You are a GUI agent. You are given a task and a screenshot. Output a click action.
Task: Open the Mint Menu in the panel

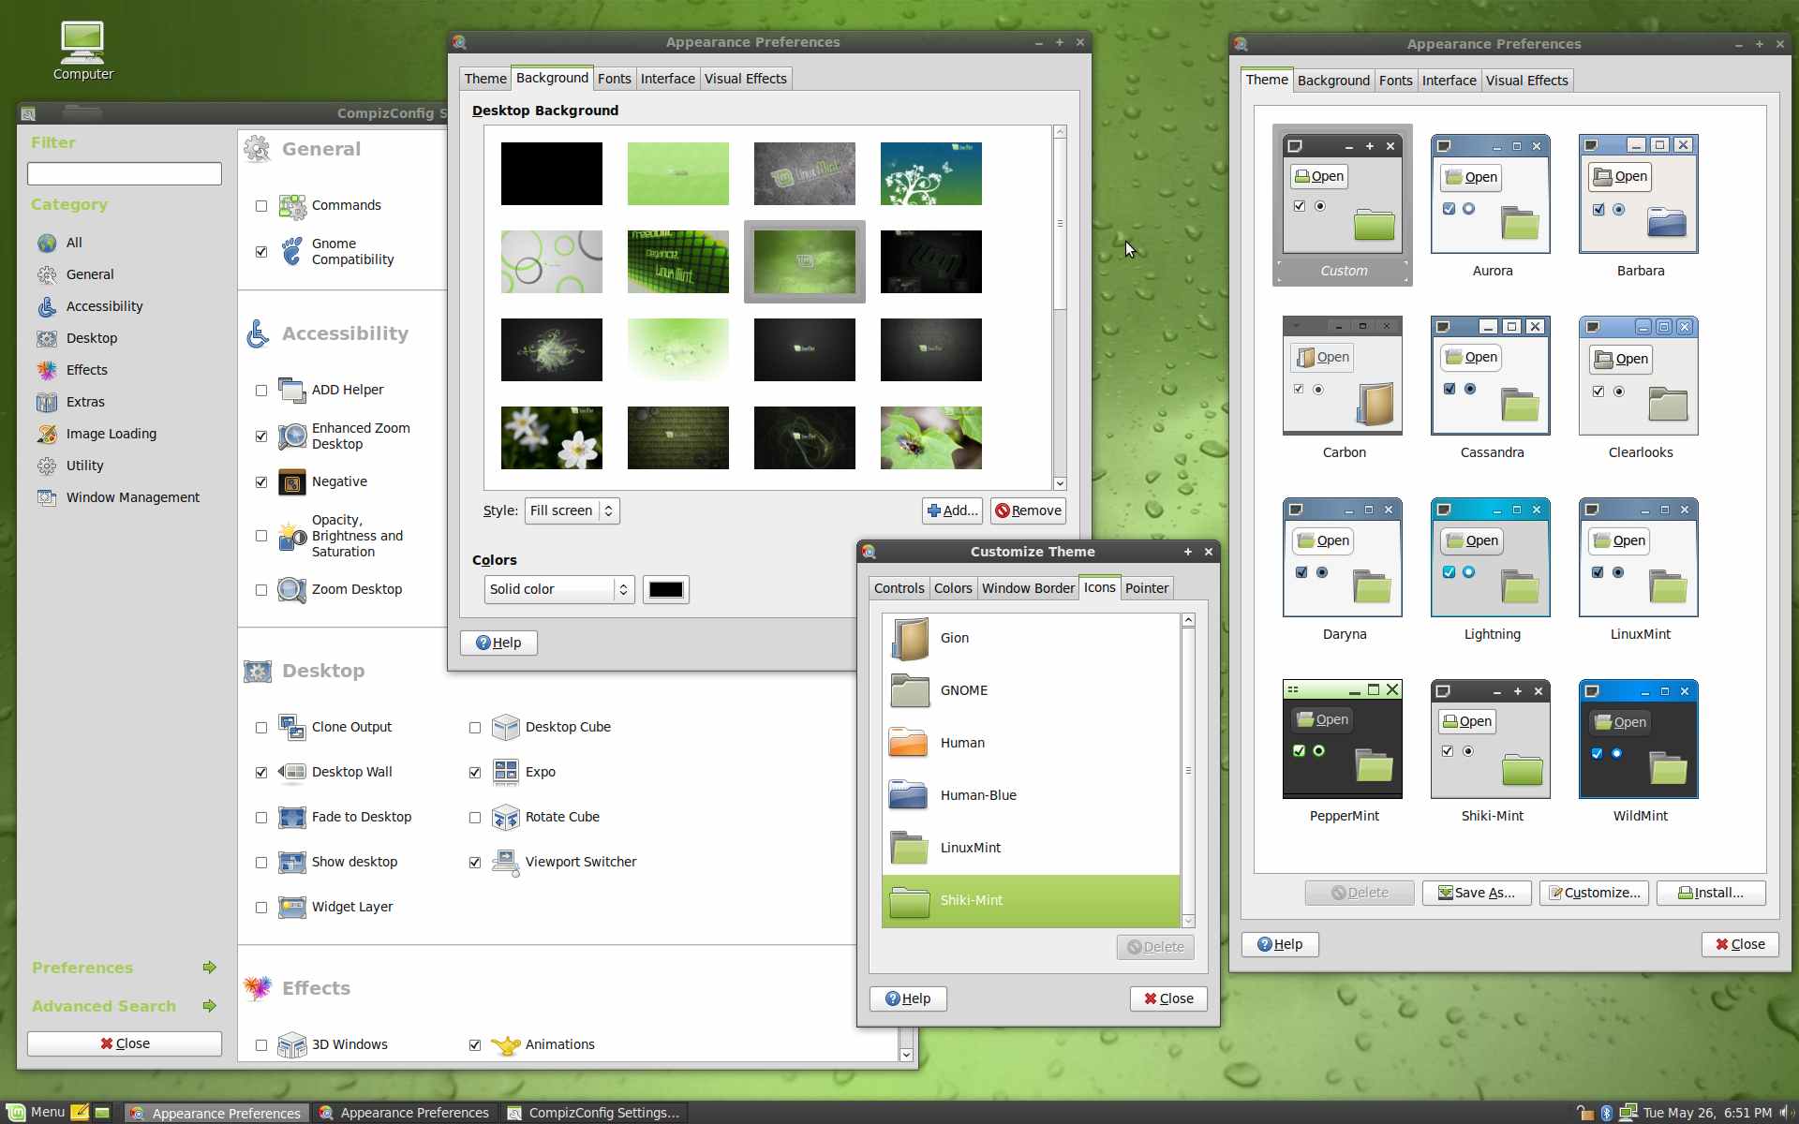coord(36,1113)
